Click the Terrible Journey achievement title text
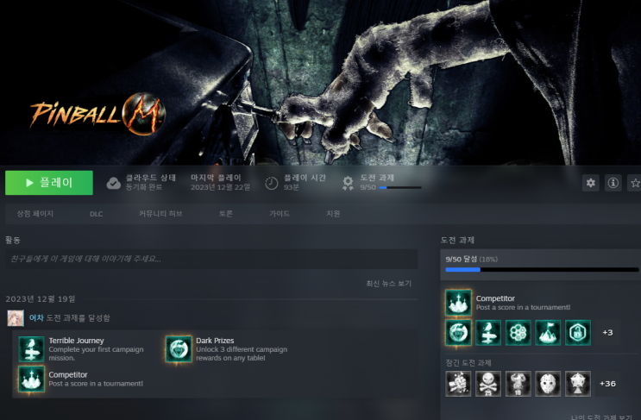 [x=77, y=341]
